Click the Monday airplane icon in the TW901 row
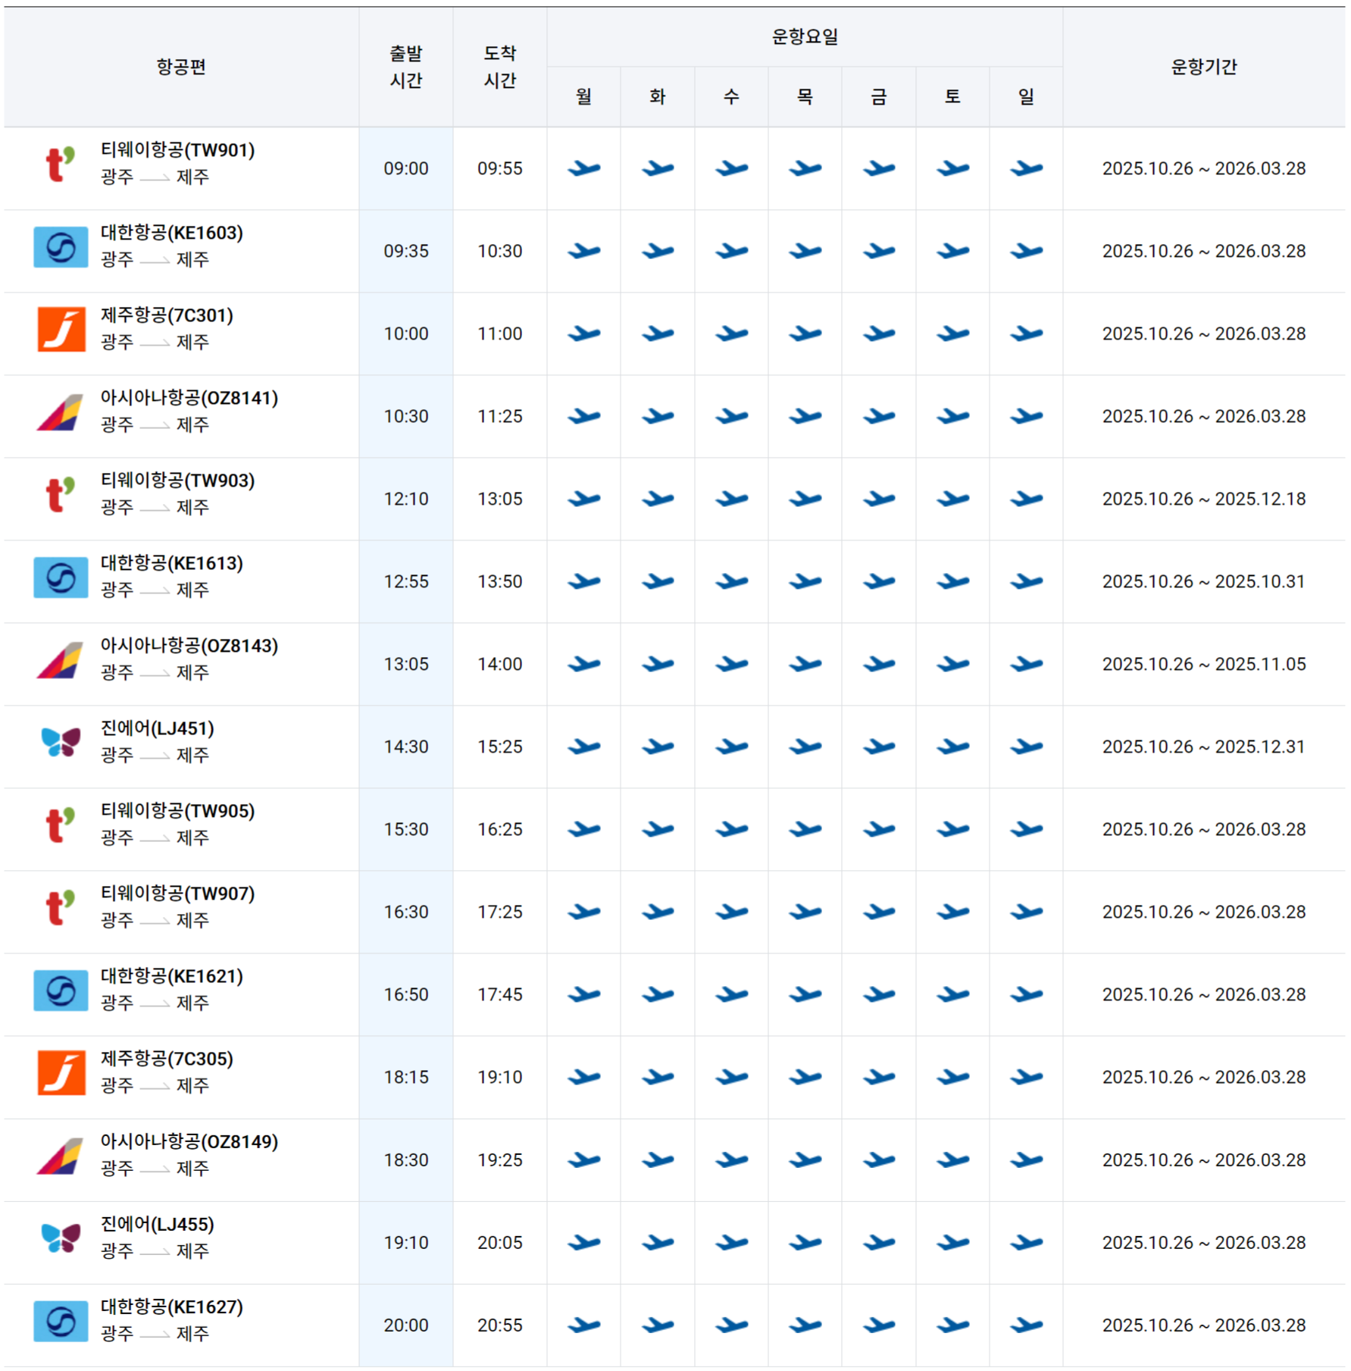The width and height of the screenshot is (1351, 1371). tap(583, 168)
